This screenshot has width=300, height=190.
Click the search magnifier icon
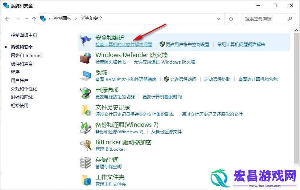[x=290, y=19]
